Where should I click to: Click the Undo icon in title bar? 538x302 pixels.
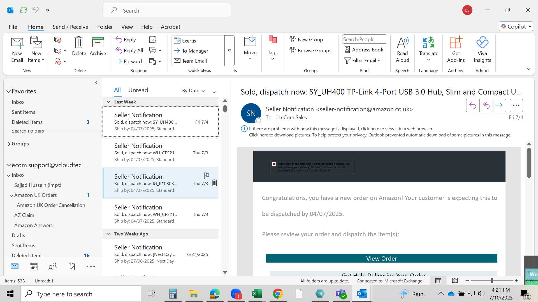tap(35, 10)
